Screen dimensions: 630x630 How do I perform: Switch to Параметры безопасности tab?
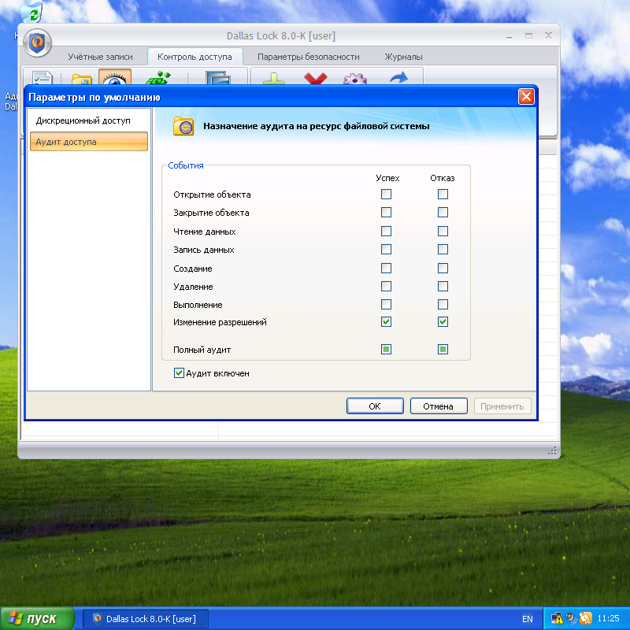(308, 57)
